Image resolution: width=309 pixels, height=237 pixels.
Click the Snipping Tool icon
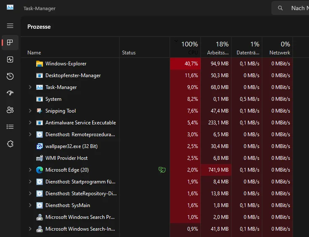pyautogui.click(x=40, y=111)
